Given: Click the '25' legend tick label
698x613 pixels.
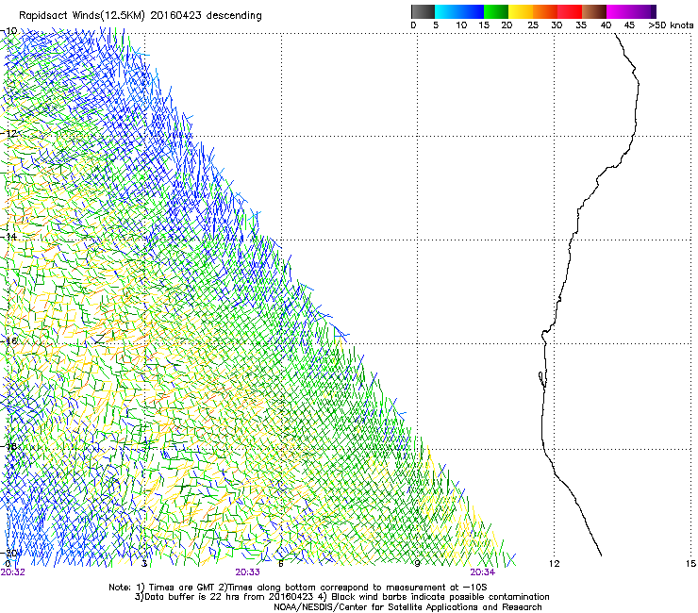Looking at the screenshot, I should [532, 25].
